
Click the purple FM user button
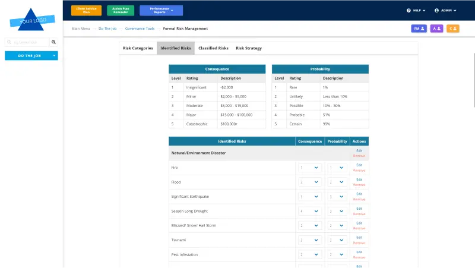(x=419, y=29)
